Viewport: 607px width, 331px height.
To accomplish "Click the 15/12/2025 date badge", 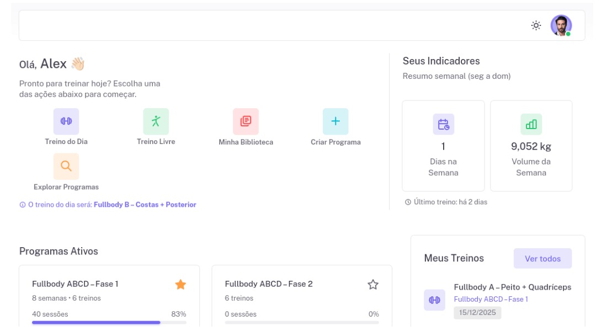I will [477, 313].
